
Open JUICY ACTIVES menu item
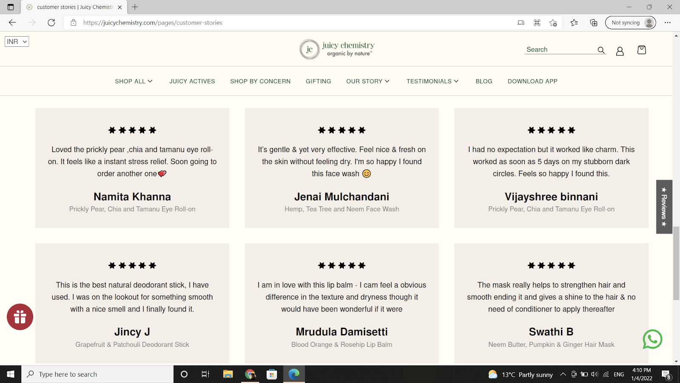(192, 81)
